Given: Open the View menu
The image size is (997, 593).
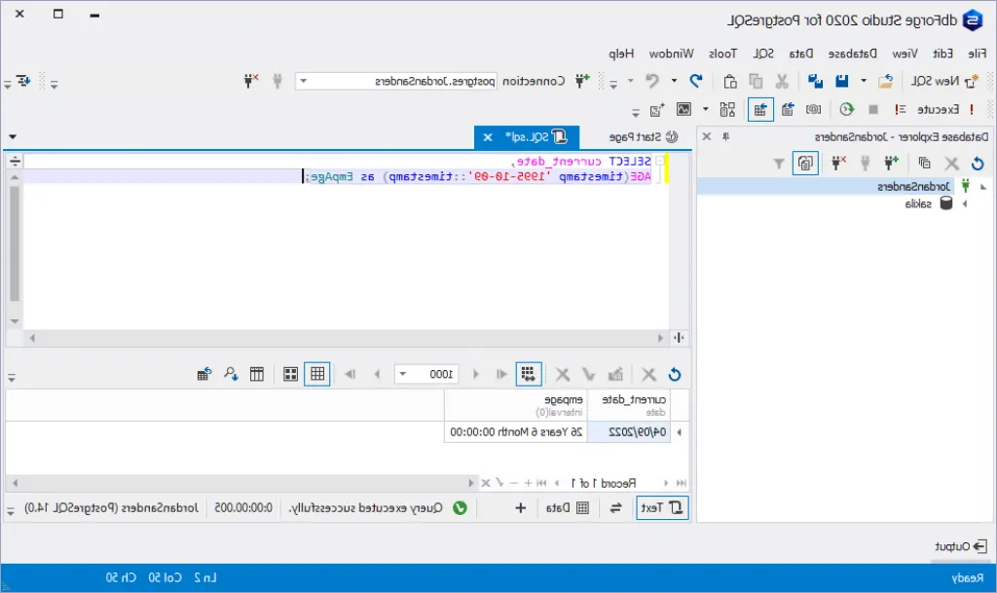Looking at the screenshot, I should [905, 54].
